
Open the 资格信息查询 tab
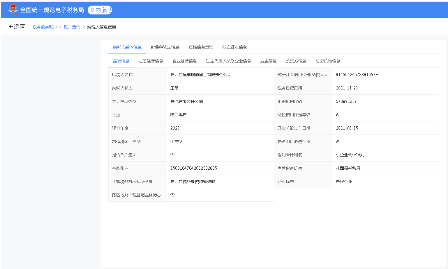(201, 47)
